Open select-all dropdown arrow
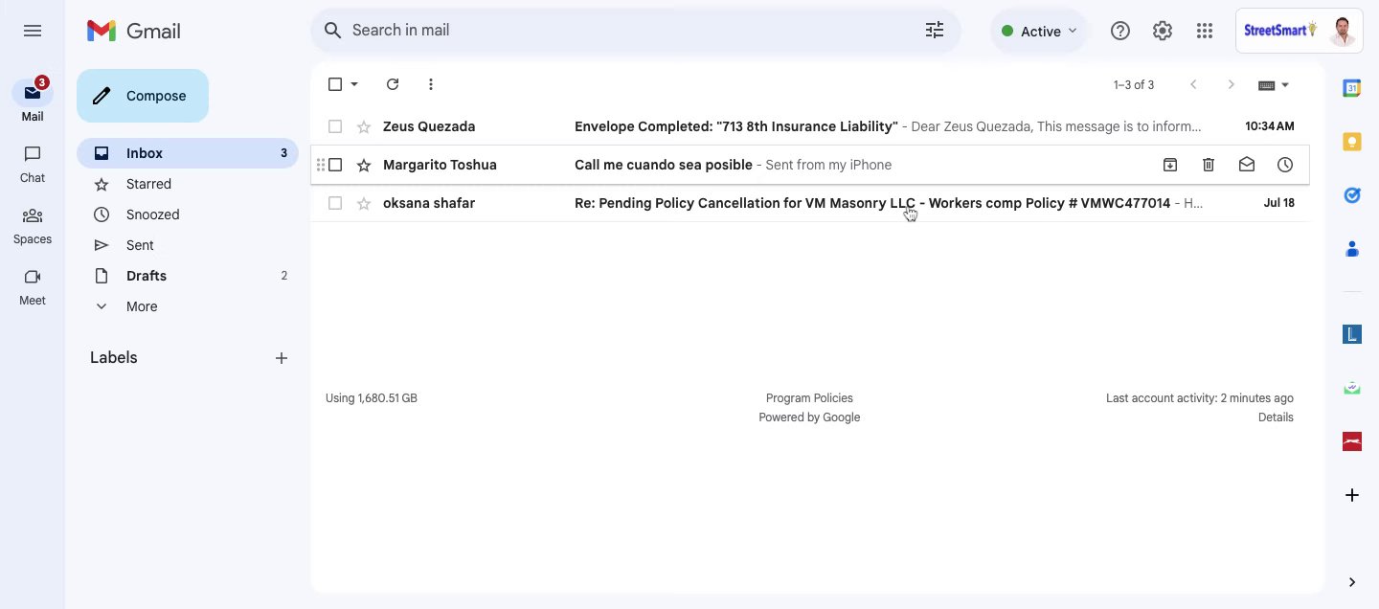1379x609 pixels. pyautogui.click(x=354, y=84)
